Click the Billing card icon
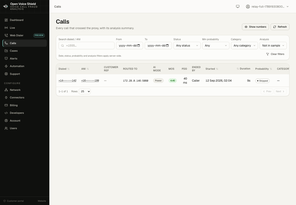296x205 pixels. (x=6, y=105)
